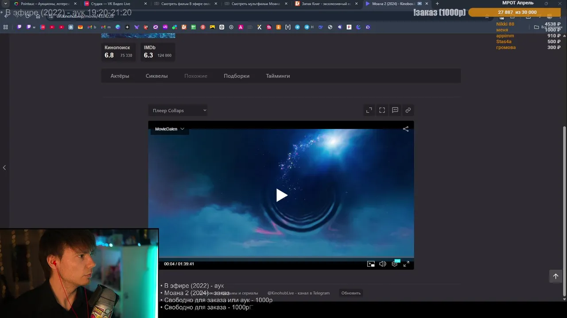Click the IMDb 6.3 rating box

coord(157,52)
